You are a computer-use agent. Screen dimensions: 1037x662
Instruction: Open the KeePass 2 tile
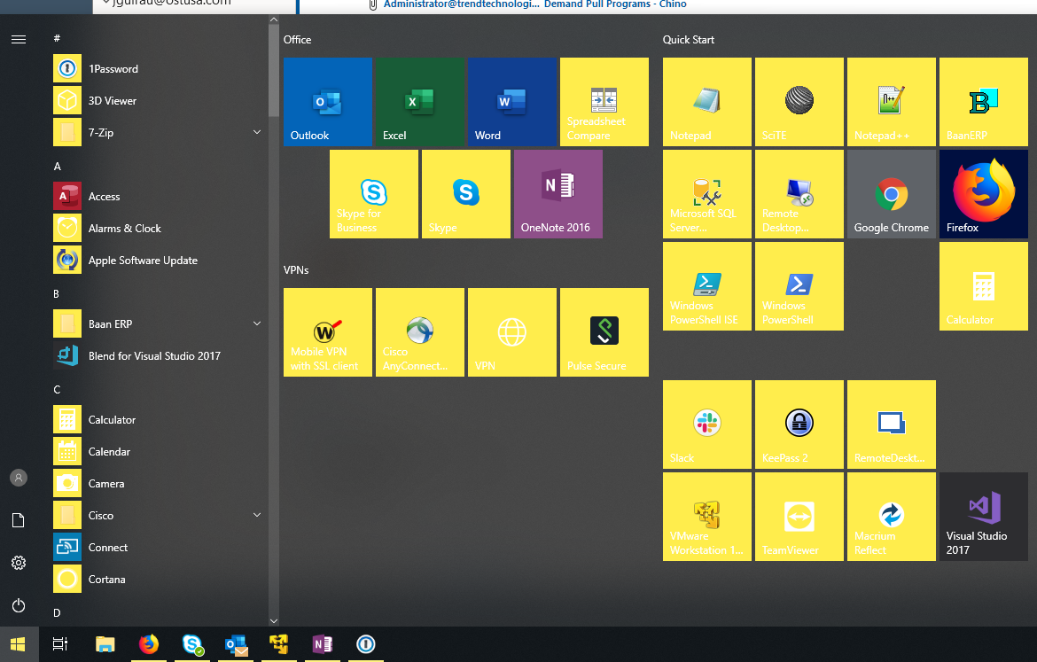(x=799, y=424)
